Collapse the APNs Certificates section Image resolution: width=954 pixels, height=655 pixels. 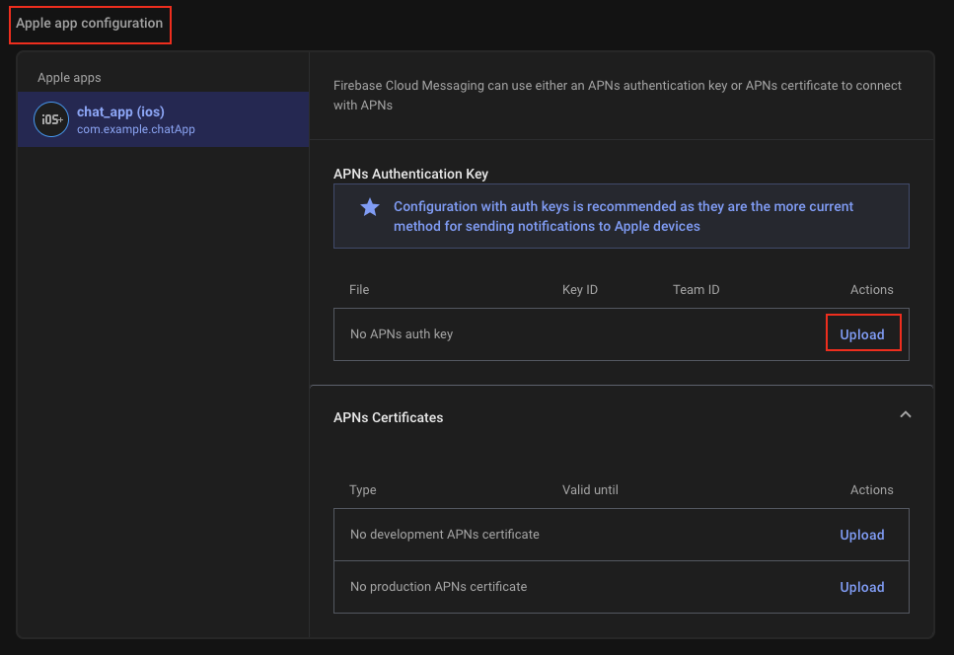(x=905, y=415)
